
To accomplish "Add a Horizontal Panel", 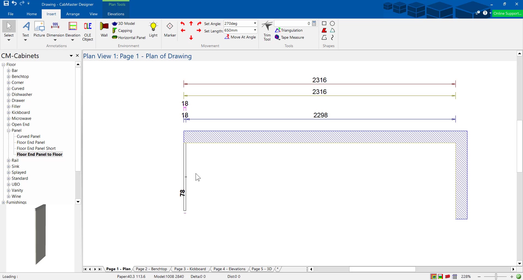I will point(129,38).
